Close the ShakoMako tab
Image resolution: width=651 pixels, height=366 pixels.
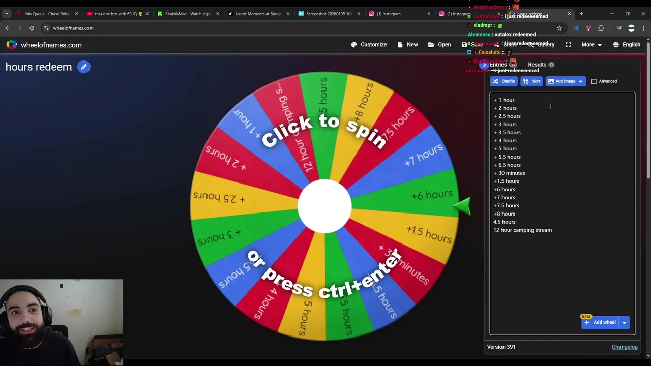tap(217, 14)
